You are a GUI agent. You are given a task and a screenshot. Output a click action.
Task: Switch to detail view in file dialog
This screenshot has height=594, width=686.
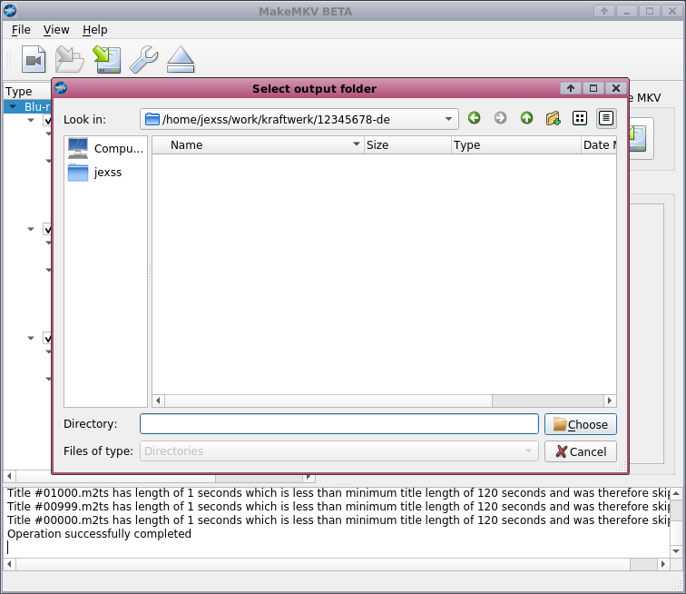(606, 118)
